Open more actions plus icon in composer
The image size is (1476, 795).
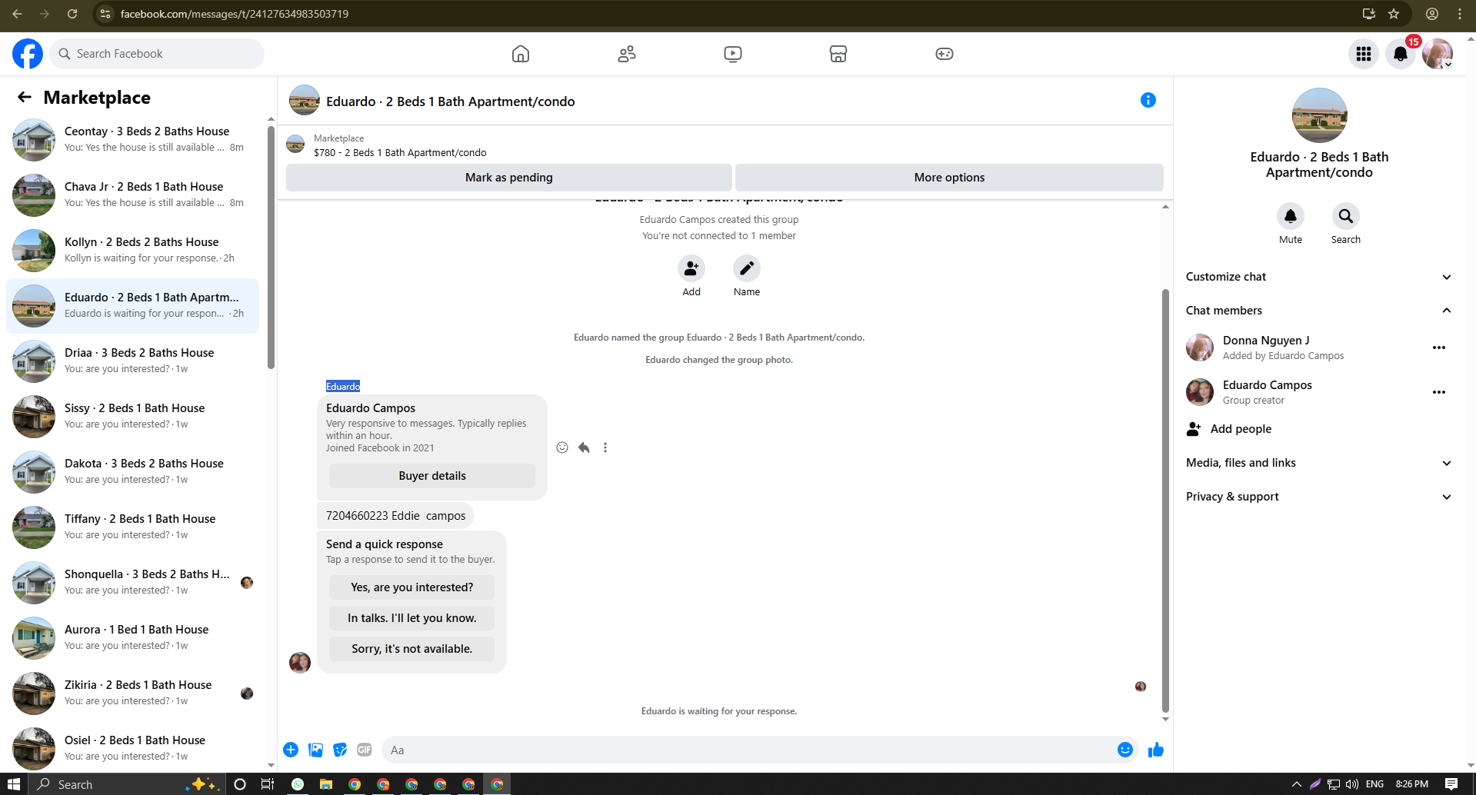tap(291, 750)
